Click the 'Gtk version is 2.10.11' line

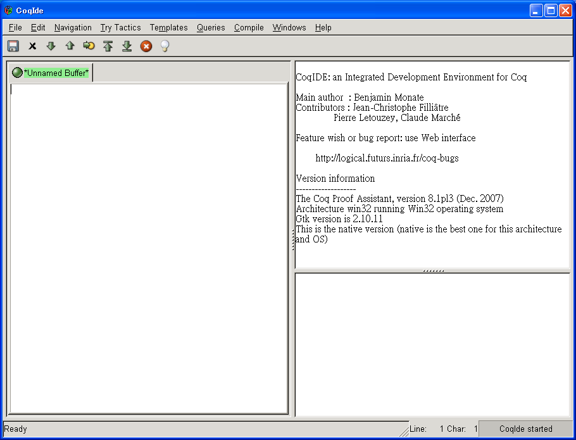339,219
